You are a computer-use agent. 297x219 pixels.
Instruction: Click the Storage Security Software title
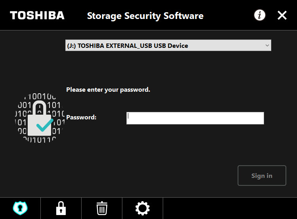[145, 16]
